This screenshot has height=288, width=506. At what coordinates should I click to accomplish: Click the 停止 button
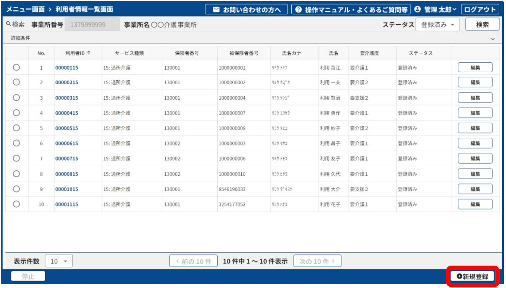[x=28, y=276]
